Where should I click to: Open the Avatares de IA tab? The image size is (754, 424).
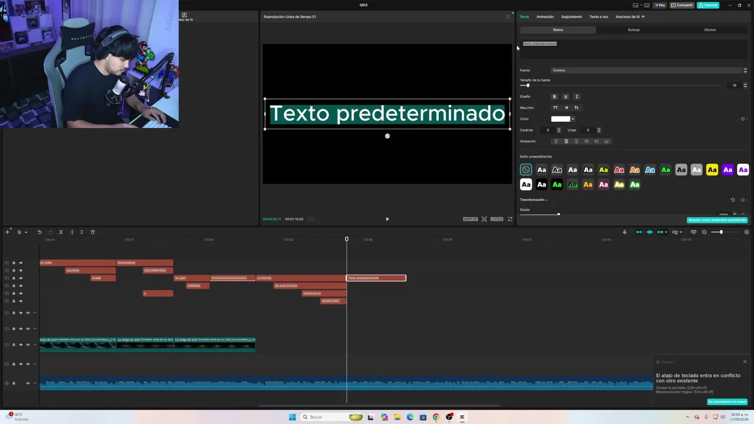point(630,16)
